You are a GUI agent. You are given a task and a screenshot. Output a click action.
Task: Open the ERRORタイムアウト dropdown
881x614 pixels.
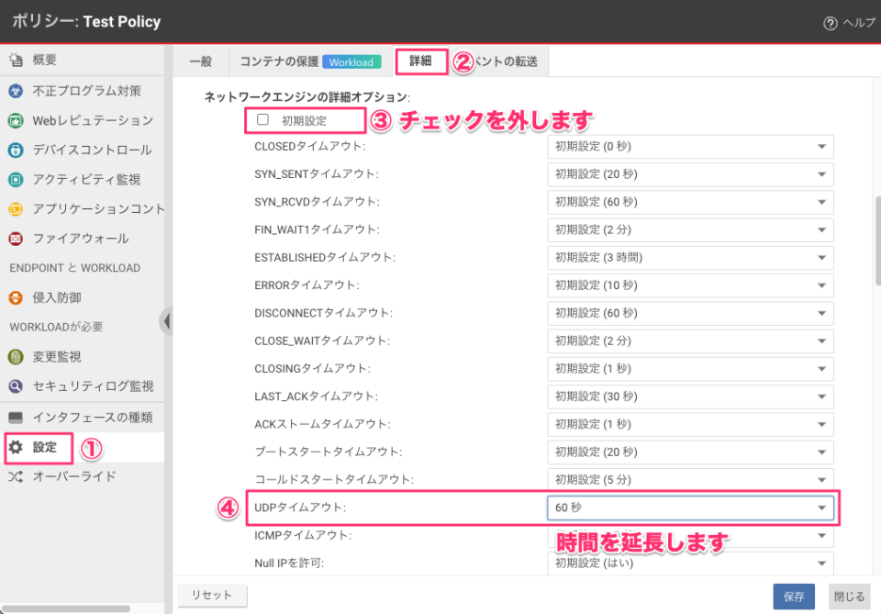tap(690, 285)
